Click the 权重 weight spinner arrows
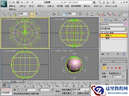This screenshot has height=96, width=129. tap(123, 76)
